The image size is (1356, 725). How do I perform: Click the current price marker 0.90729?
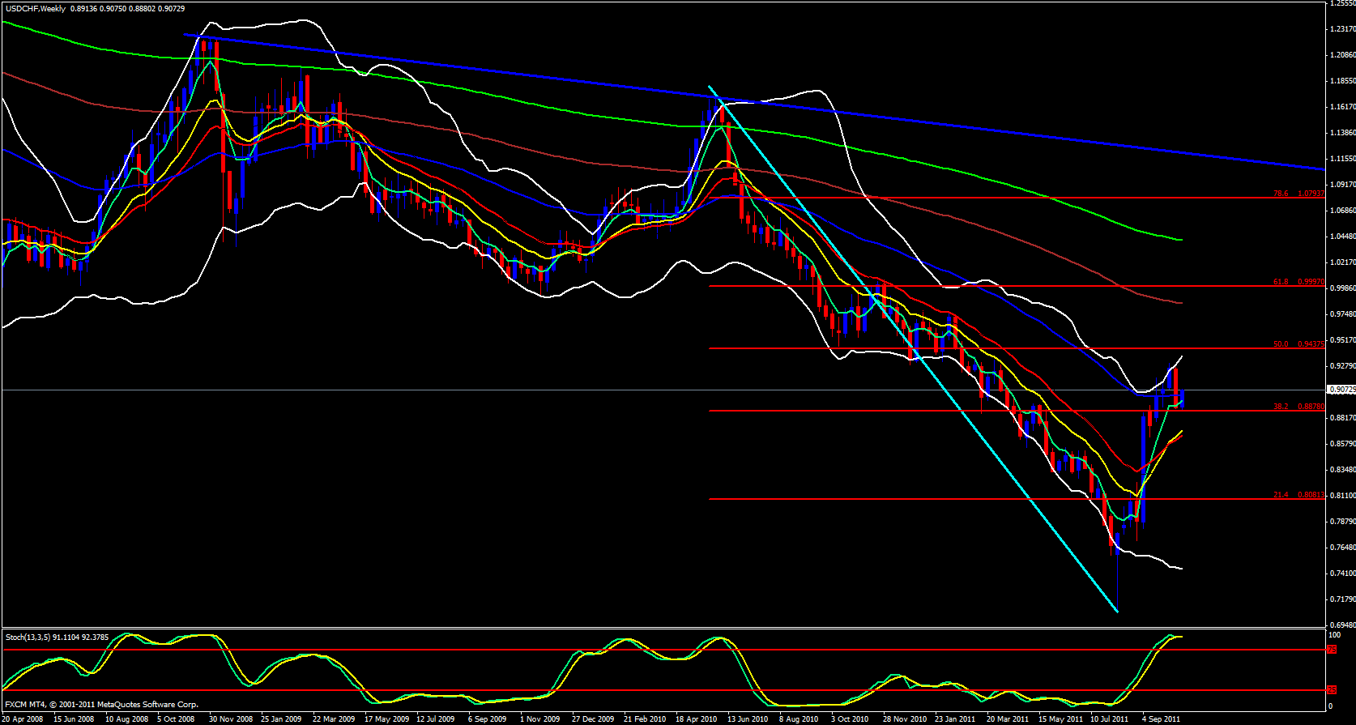click(1341, 390)
